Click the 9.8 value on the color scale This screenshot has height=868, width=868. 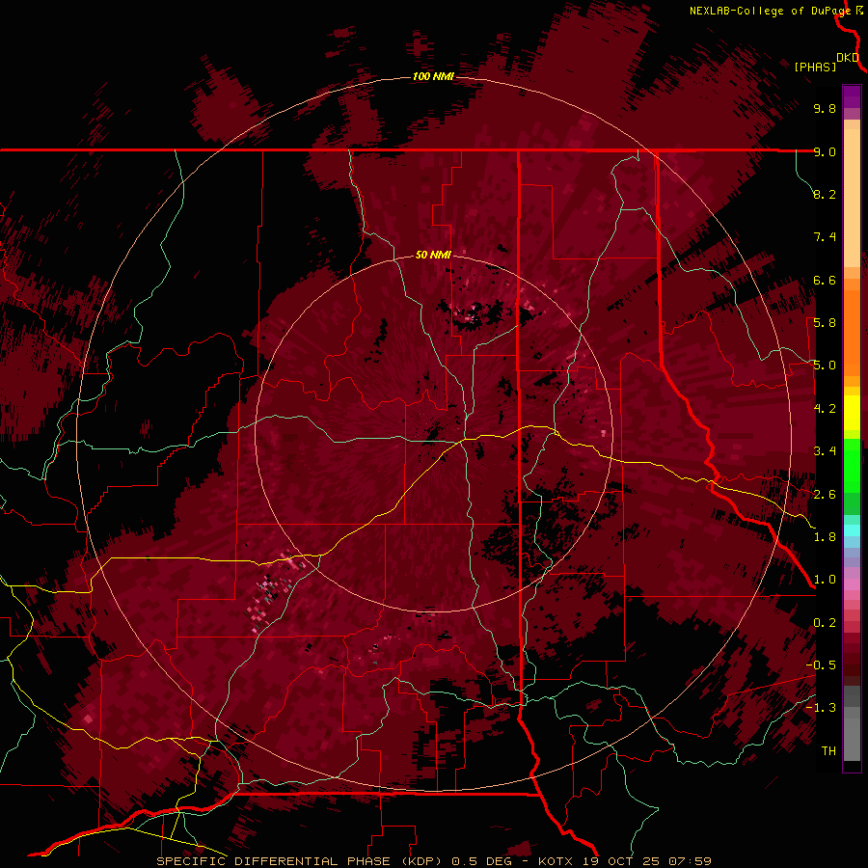point(825,108)
